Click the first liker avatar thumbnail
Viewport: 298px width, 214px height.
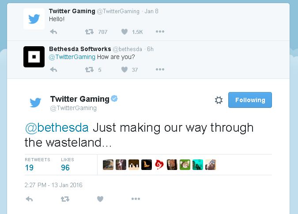coord(108,165)
